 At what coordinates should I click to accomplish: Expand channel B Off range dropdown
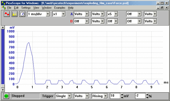click(x=87, y=21)
